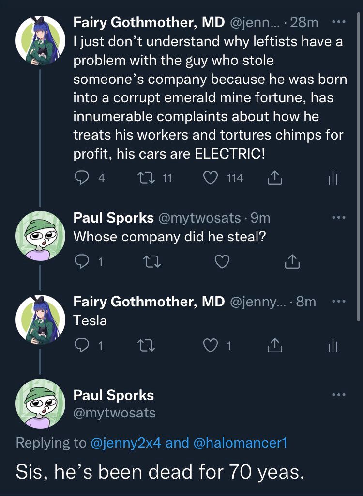This screenshot has width=363, height=496.
Task: Reply to "Whose company did he steal?"
Action: 82,262
